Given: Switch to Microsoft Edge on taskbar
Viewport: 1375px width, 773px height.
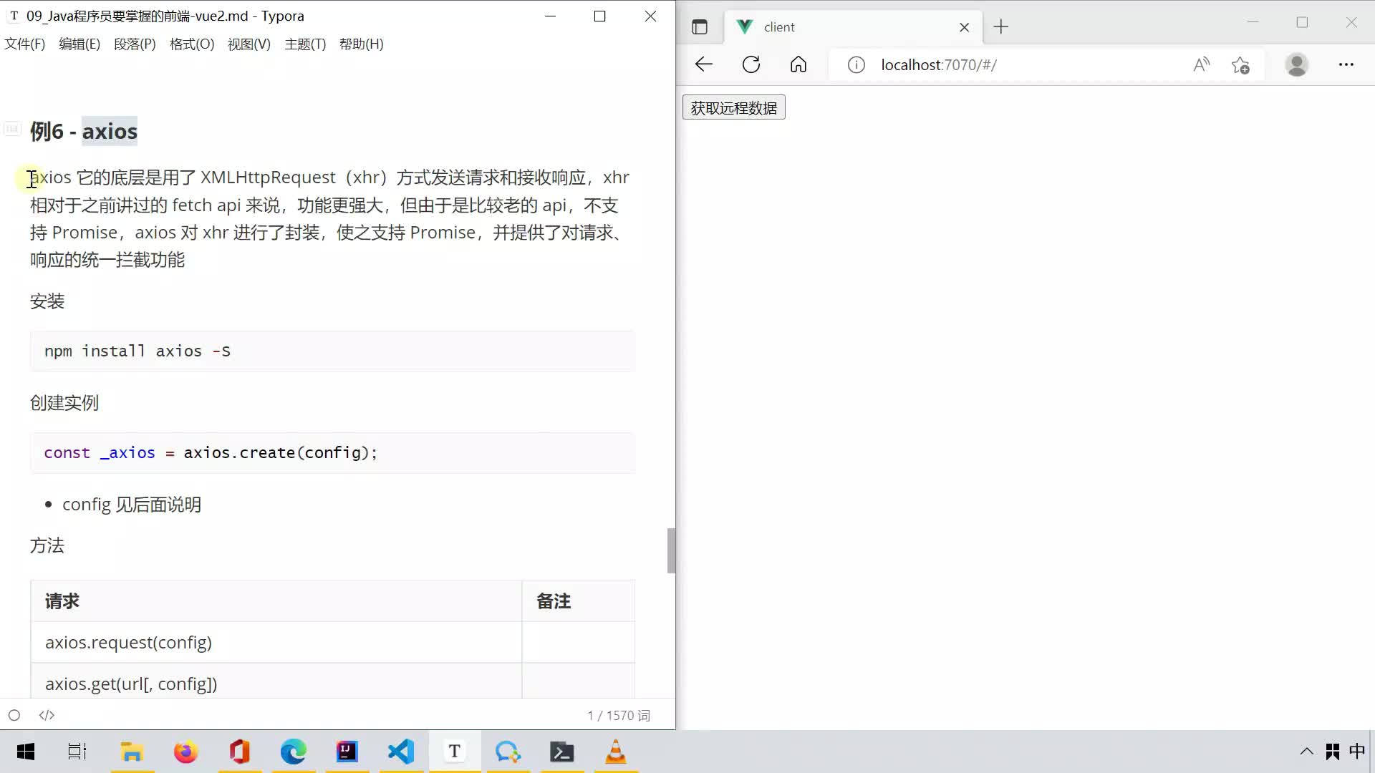Looking at the screenshot, I should pos(293,752).
